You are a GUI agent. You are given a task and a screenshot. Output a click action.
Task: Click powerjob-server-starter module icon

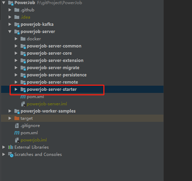23,89
